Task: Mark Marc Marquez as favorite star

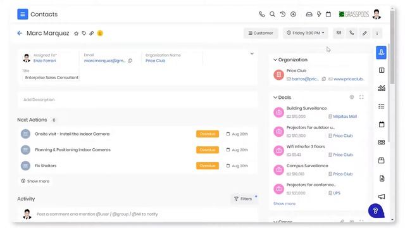Action: click(76, 34)
